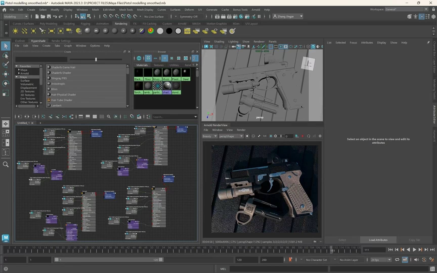Select the Move tool in the toolbox
Image resolution: width=437 pixels, height=273 pixels.
(6, 74)
